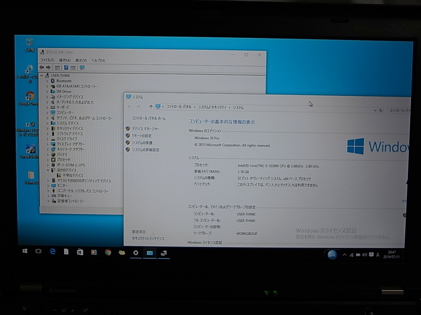
Task: Click the Help icon in Device Manager toolbar
Action: pyautogui.click(x=66, y=68)
